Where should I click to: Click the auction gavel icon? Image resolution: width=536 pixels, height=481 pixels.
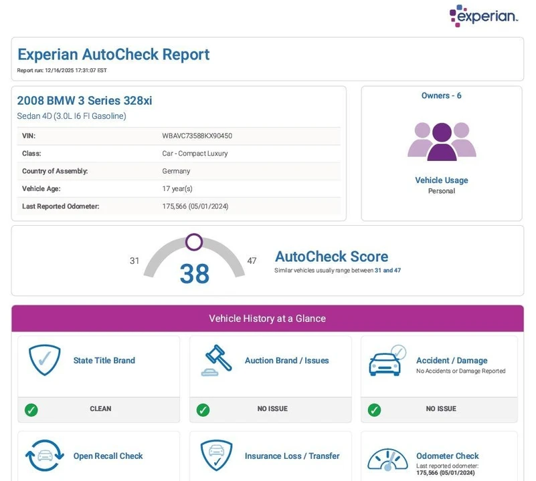[216, 360]
